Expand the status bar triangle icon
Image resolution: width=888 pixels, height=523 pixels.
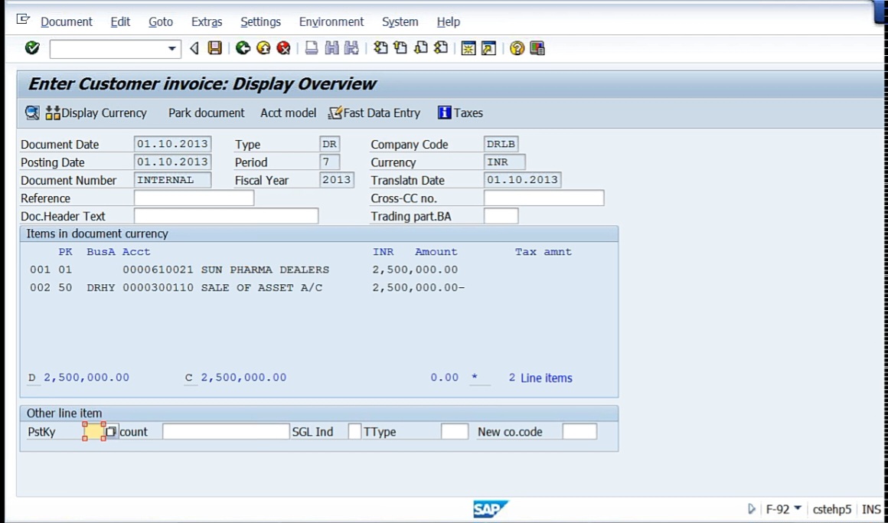point(752,509)
